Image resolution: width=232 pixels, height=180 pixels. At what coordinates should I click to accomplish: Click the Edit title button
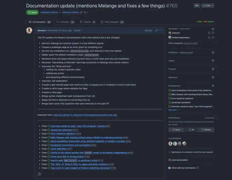pos(197,5)
